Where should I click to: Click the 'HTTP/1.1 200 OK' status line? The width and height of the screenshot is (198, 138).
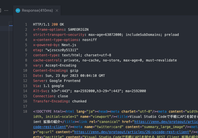[49, 24]
